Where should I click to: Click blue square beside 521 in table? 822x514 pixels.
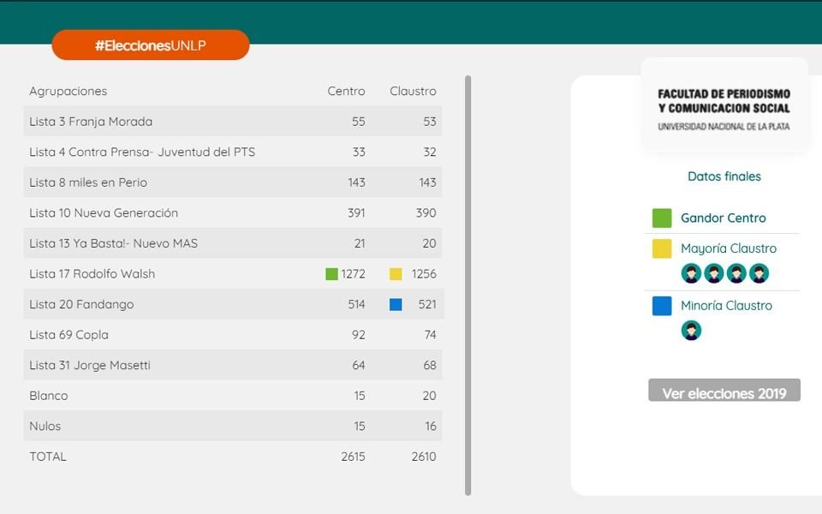click(x=396, y=304)
